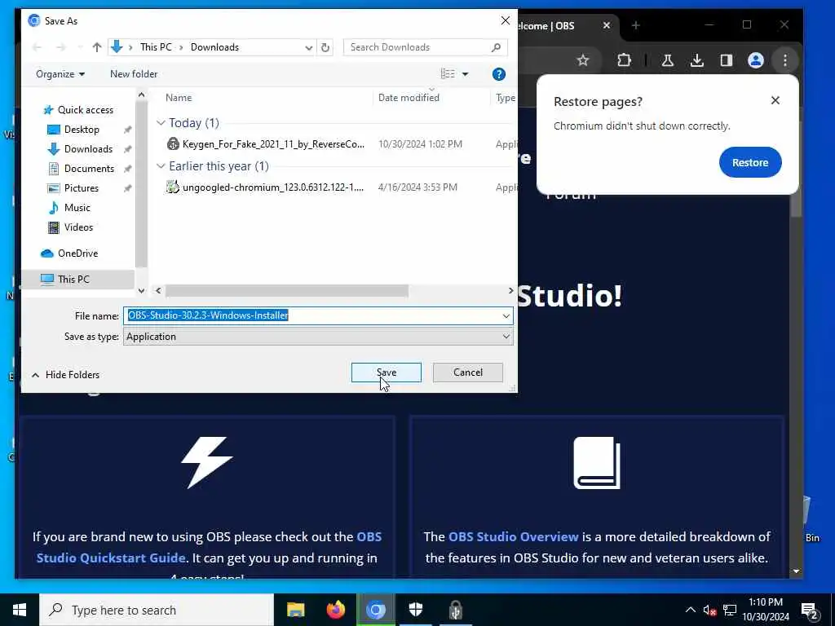The image size is (835, 626).
Task: Select Downloads in the address breadcrumb
Action: pos(214,47)
